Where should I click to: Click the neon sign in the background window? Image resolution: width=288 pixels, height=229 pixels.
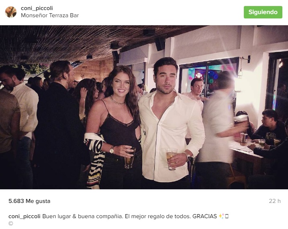[x=199, y=75]
